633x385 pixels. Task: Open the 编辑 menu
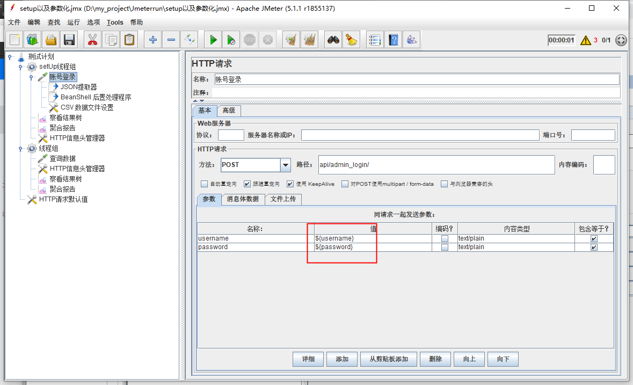[x=34, y=22]
